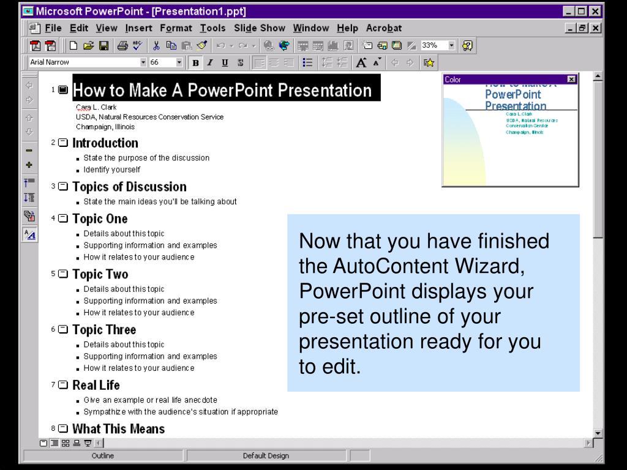Click the Print toolbar icon
Screen dimensions: 627x470
[x=122, y=45]
